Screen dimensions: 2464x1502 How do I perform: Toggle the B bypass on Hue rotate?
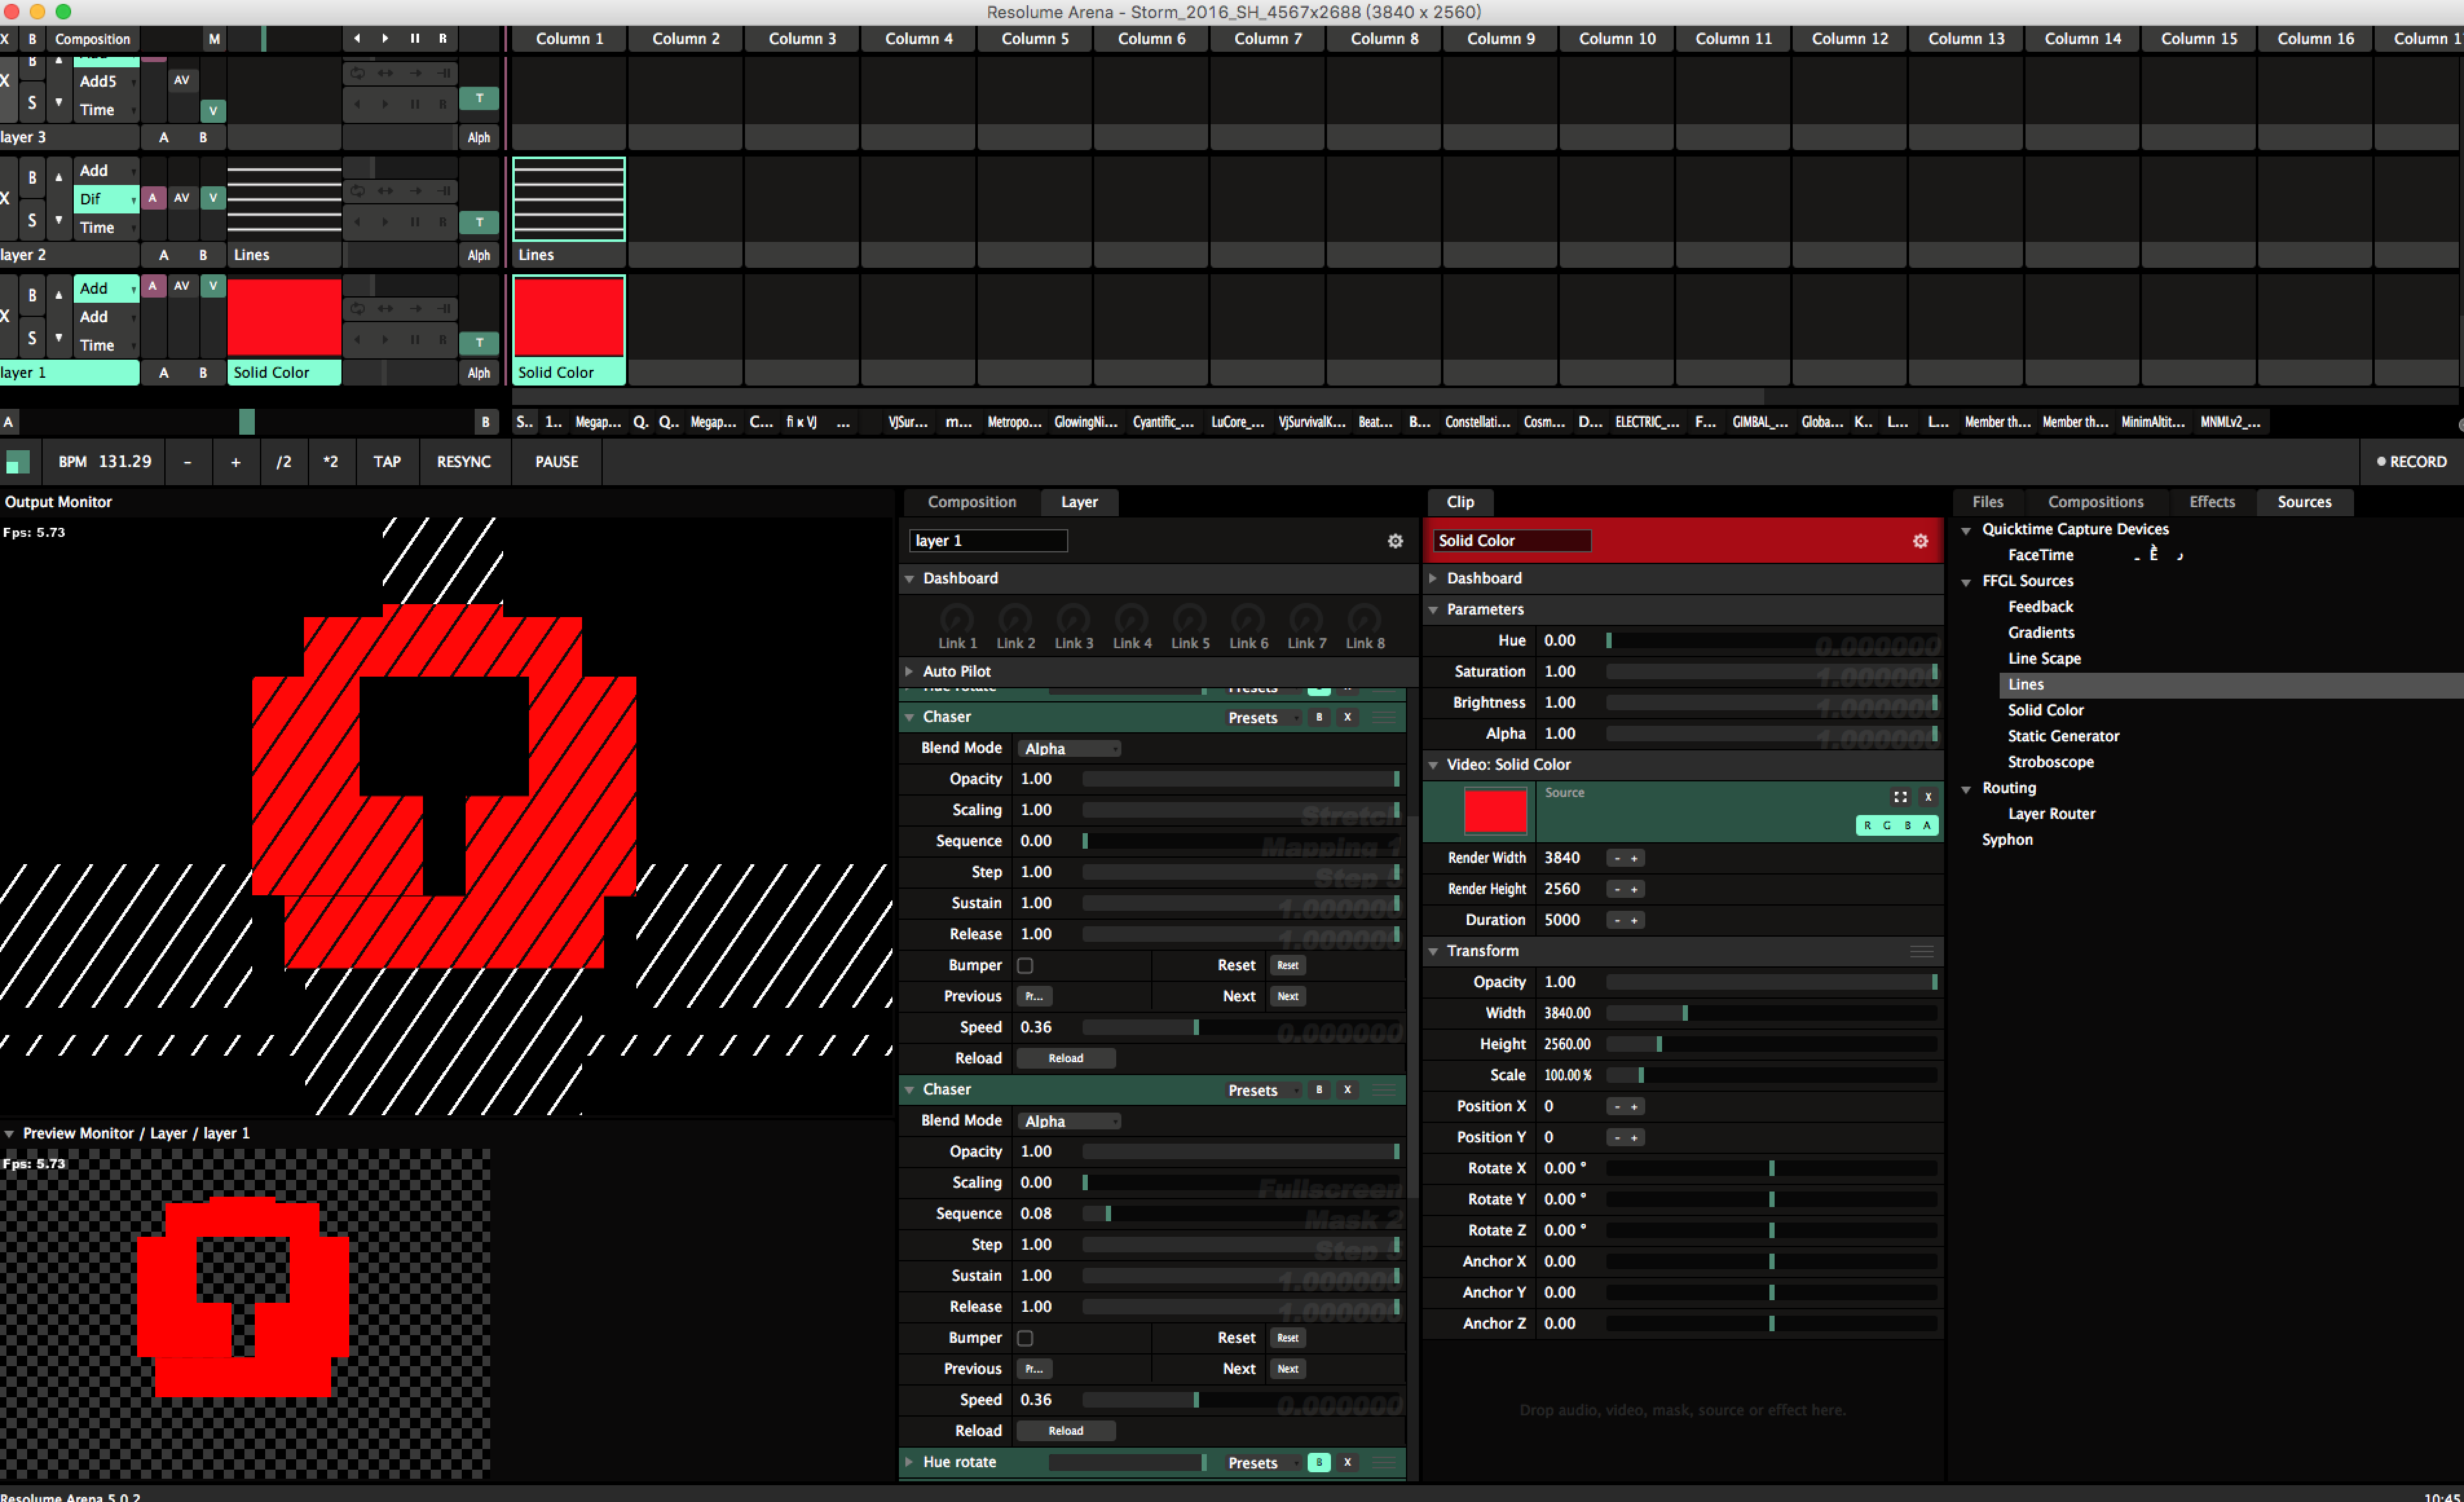(1318, 1462)
